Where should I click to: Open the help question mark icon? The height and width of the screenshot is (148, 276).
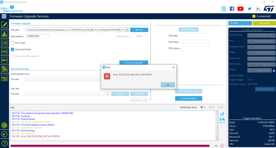(4, 143)
